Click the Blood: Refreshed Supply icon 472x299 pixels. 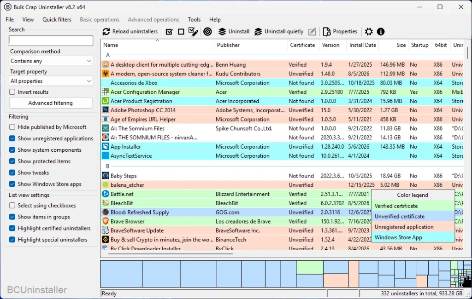pos(106,212)
